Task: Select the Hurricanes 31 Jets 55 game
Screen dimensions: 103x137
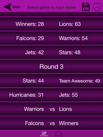Action: click(x=51, y=95)
